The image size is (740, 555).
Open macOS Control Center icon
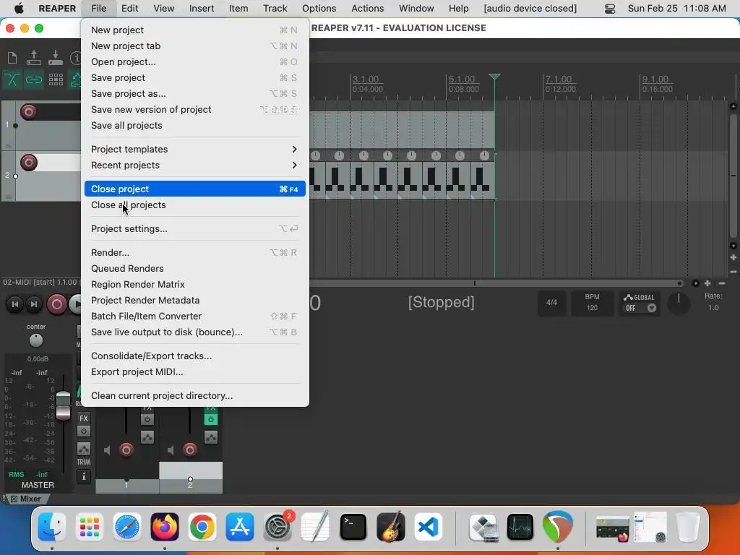click(x=610, y=9)
